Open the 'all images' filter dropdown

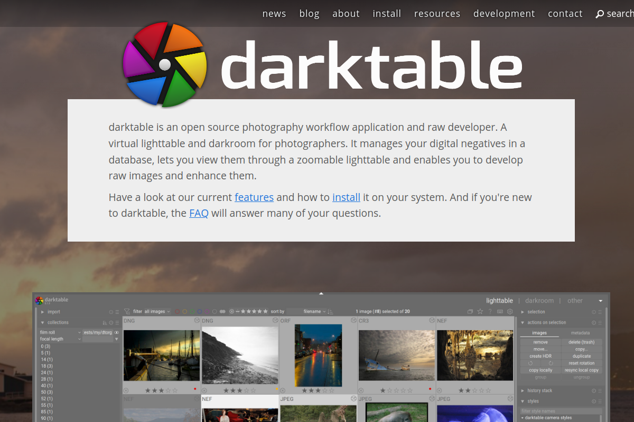coord(157,311)
